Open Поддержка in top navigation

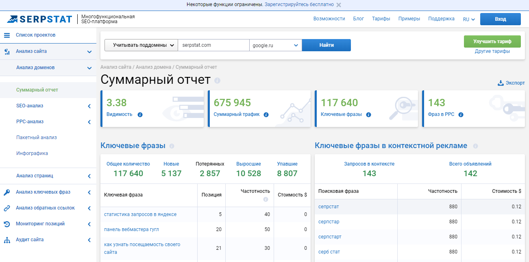pyautogui.click(x=441, y=19)
